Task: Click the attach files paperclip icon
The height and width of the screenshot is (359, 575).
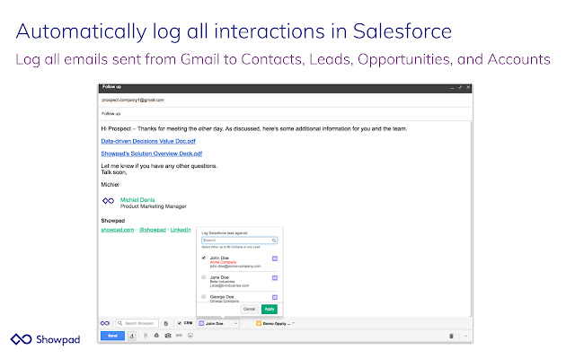Action: (x=144, y=336)
